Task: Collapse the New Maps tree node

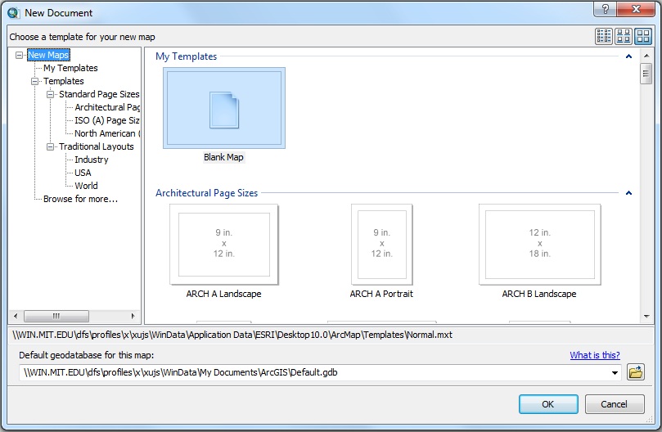Action: [20, 56]
